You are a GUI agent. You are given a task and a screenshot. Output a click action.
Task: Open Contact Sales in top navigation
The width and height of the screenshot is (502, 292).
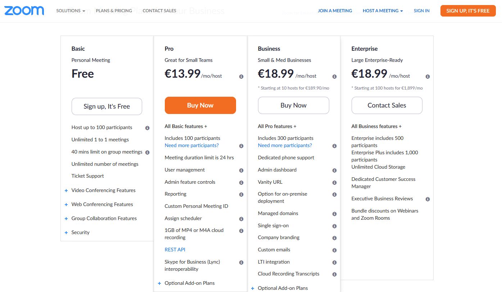(159, 11)
